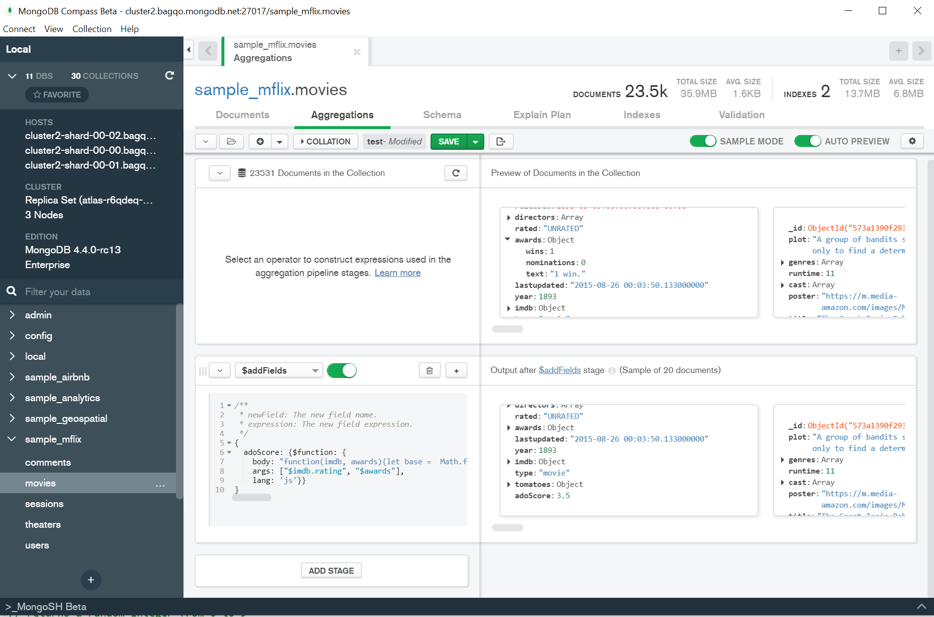
Task: Collapse the awards object in preview document
Action: click(507, 240)
